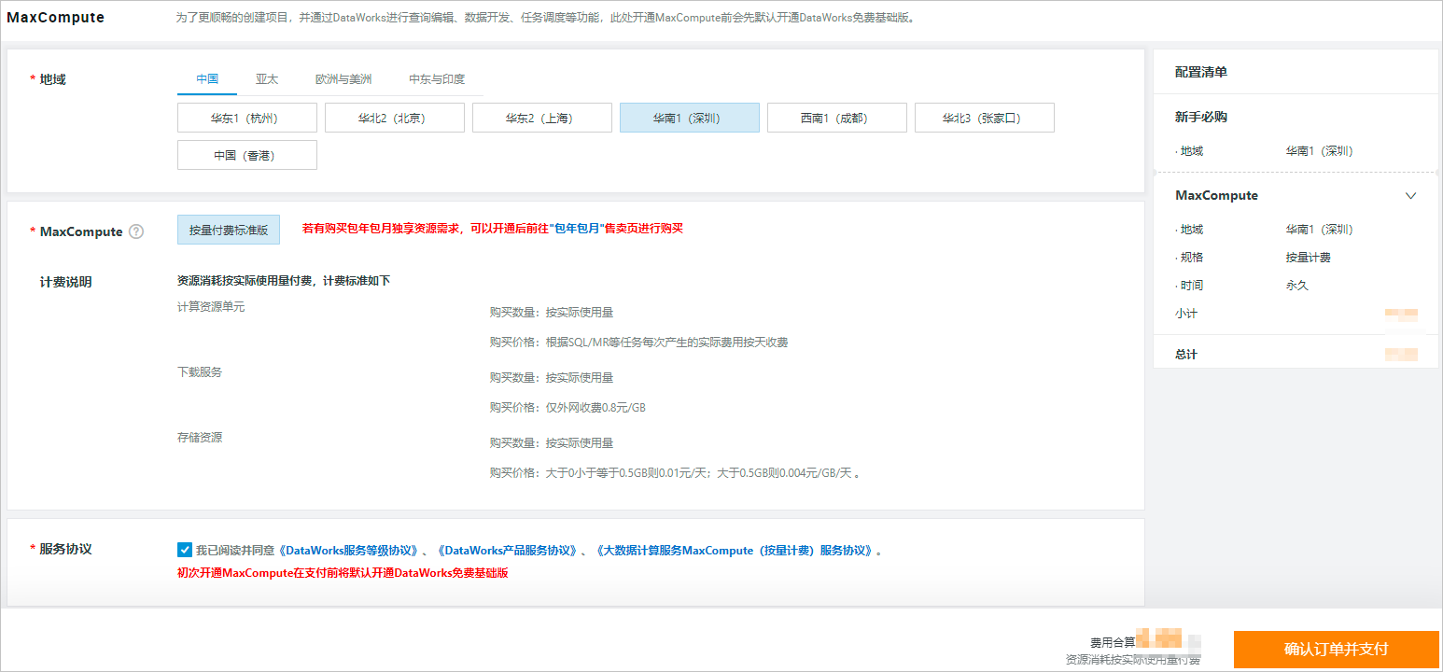Click the 配置清单 panel heading
The image size is (1443, 672).
click(1201, 72)
